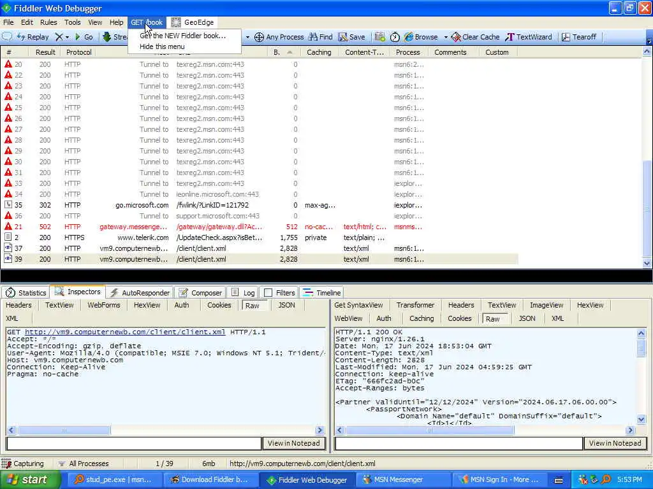Open the GeoEdge menu
The image size is (653, 489).
point(193,22)
